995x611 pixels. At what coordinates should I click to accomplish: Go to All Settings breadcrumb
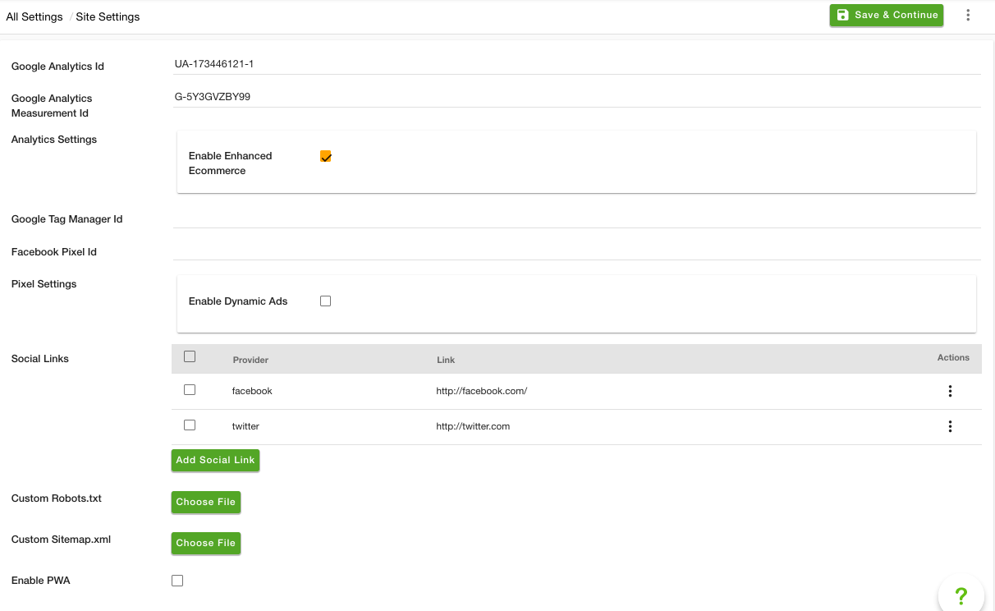pyautogui.click(x=34, y=16)
